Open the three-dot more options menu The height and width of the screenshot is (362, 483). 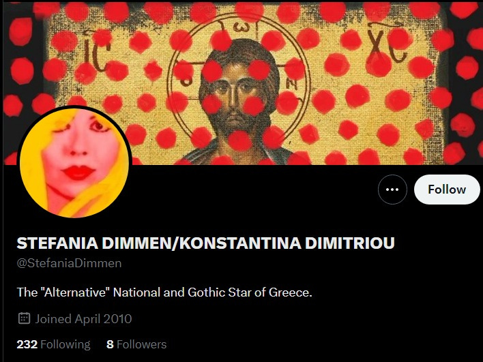coord(392,190)
